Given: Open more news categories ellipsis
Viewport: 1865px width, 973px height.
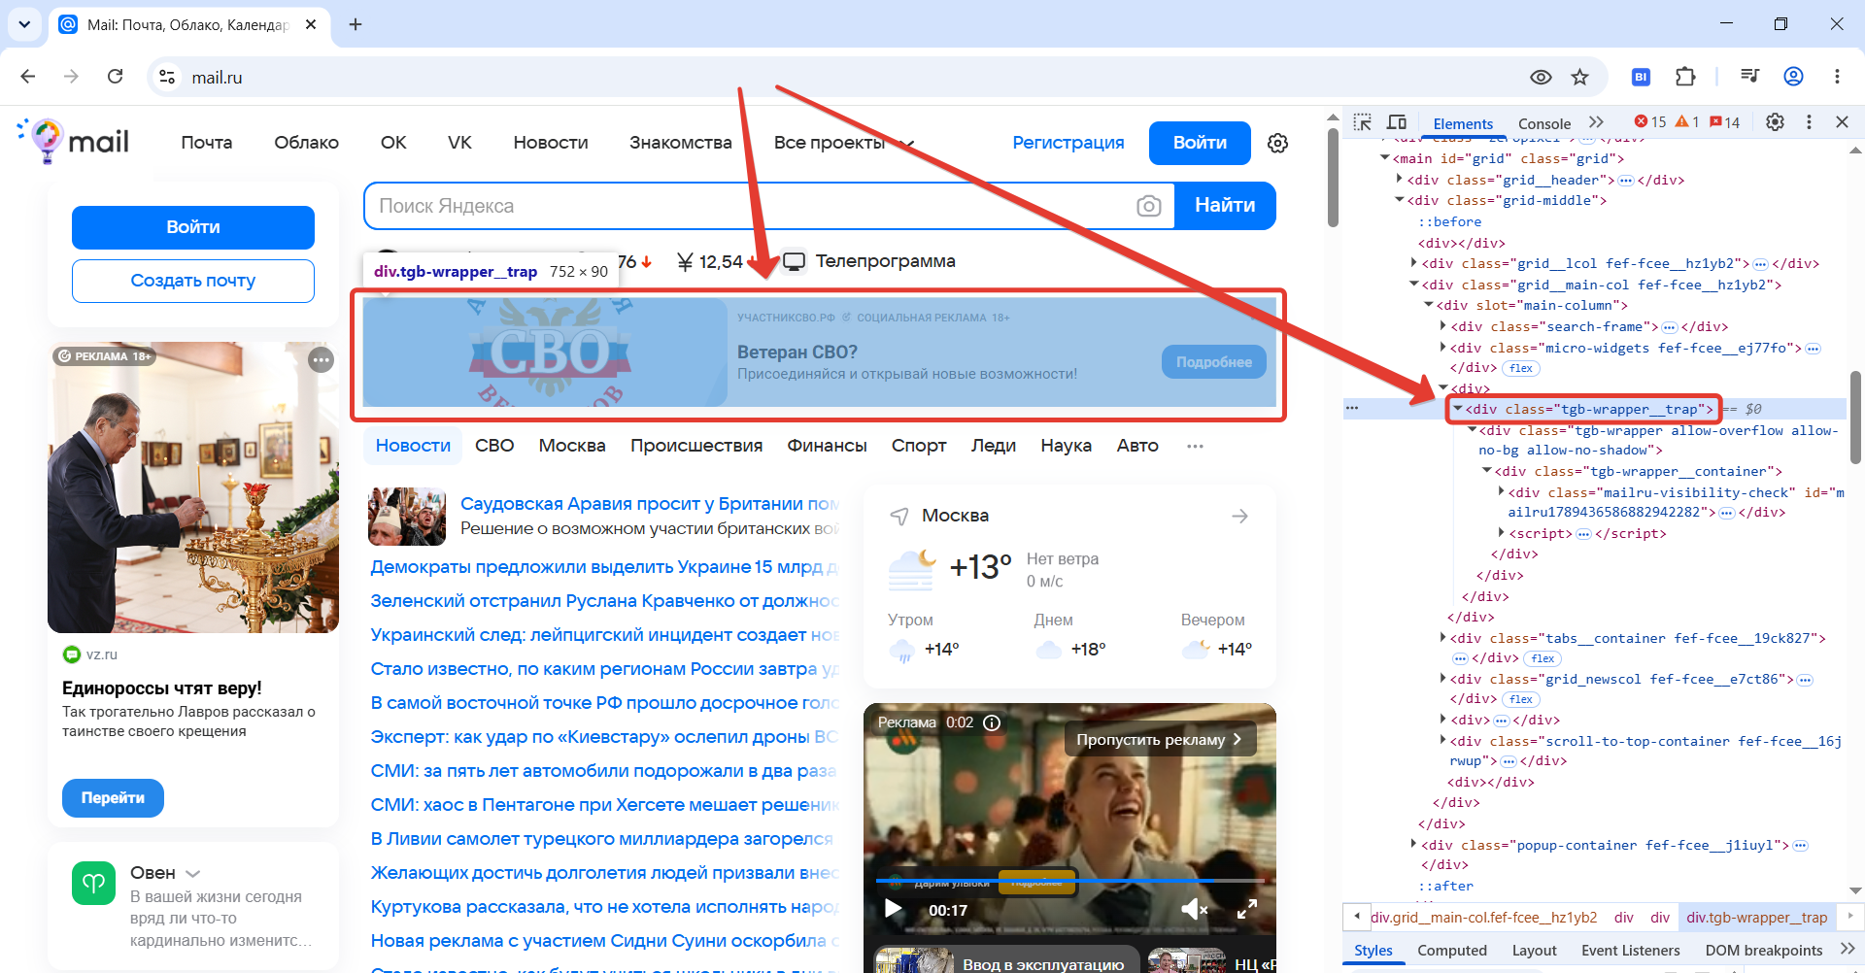Looking at the screenshot, I should point(1195,446).
